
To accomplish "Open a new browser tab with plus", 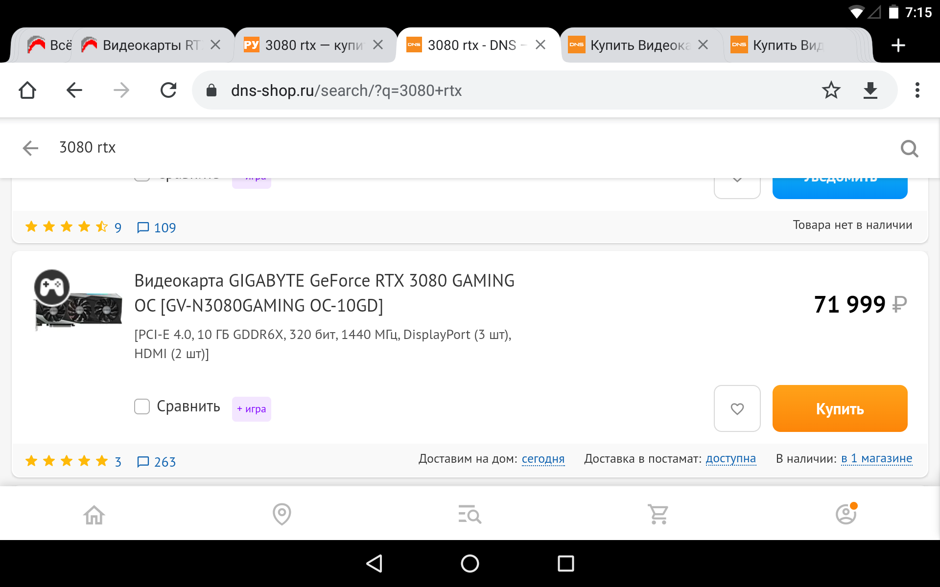I will coord(898,45).
